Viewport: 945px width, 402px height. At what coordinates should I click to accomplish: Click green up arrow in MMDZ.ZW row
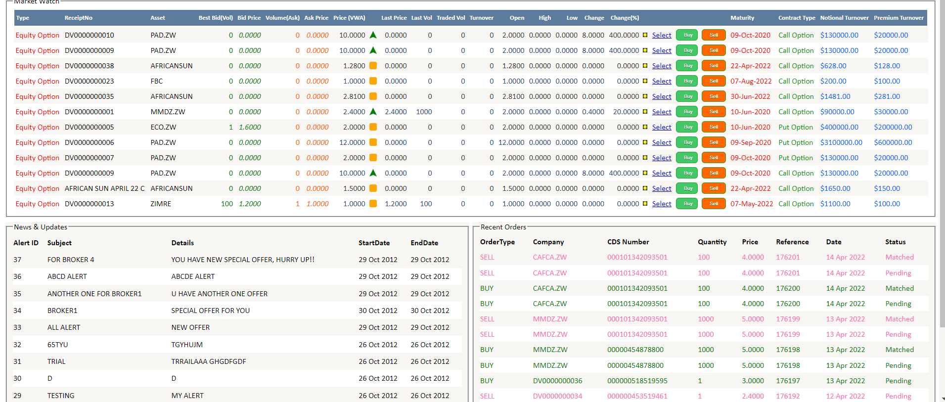373,112
